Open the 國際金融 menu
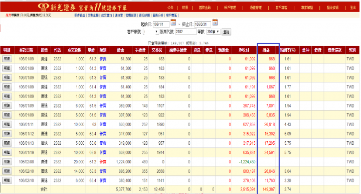Image resolution: width=361 pixels, height=194 pixels. point(205,8)
